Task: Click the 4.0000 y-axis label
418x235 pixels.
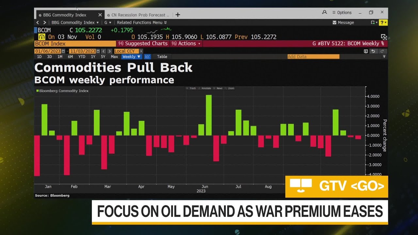Action: click(373, 96)
